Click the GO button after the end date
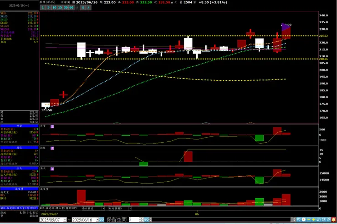This screenshot has width=337, height=224. (102, 220)
